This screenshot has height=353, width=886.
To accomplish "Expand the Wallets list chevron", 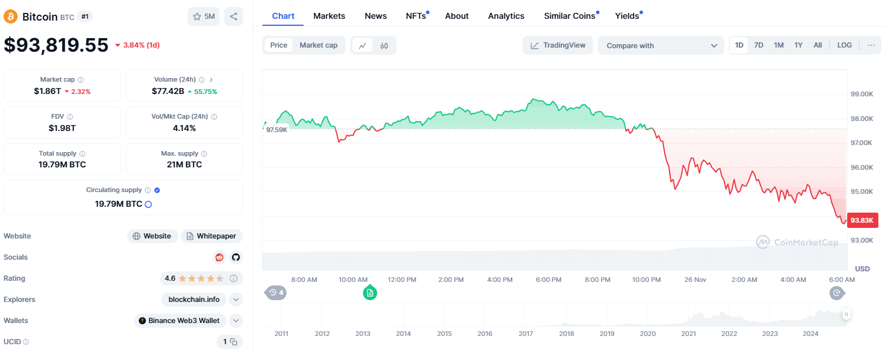I will click(x=236, y=321).
